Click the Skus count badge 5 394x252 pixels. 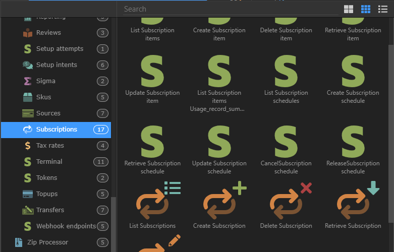102,97
